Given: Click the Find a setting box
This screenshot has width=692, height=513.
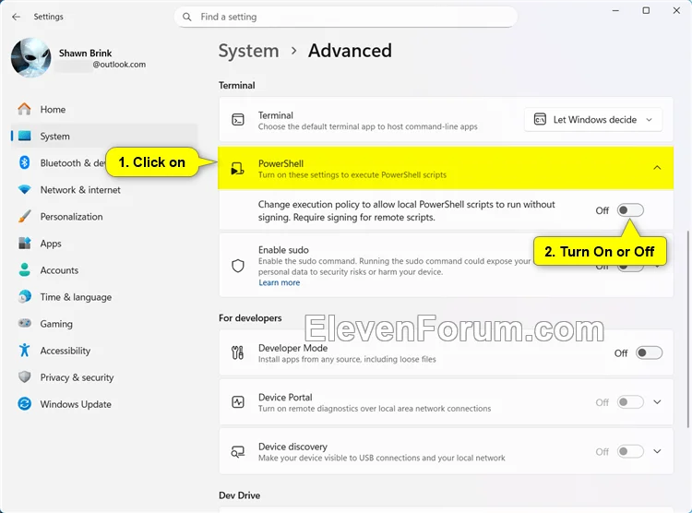Looking at the screenshot, I should coord(346,17).
